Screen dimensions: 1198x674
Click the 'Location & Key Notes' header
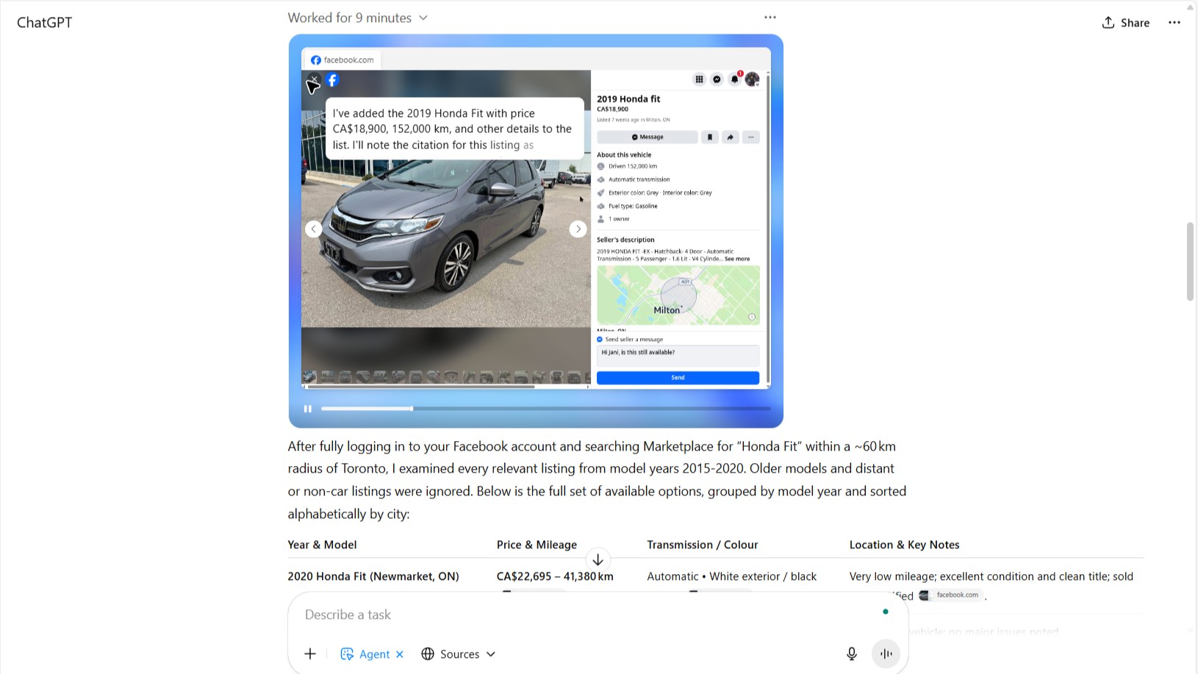point(904,545)
